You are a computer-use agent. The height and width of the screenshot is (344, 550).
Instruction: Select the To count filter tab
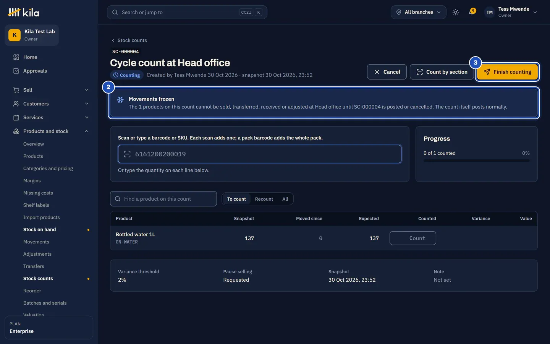click(x=236, y=199)
